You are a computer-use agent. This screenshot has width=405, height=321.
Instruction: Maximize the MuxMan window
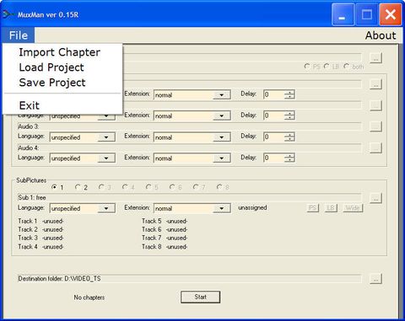click(x=366, y=14)
